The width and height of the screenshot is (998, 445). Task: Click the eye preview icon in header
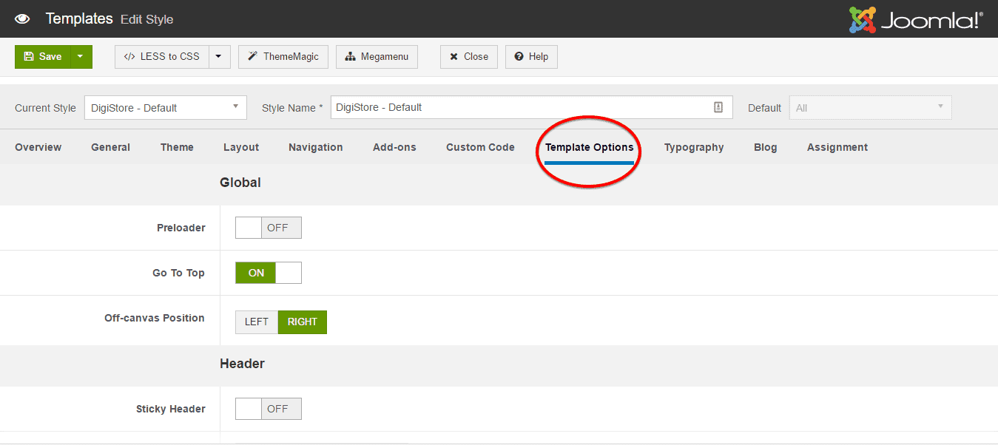pyautogui.click(x=22, y=19)
